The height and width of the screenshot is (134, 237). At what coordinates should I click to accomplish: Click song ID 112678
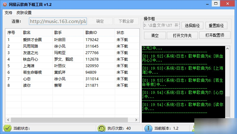point(92,59)
